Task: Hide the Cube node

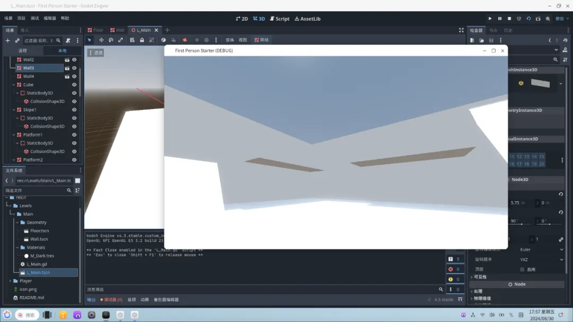Action: pyautogui.click(x=74, y=85)
